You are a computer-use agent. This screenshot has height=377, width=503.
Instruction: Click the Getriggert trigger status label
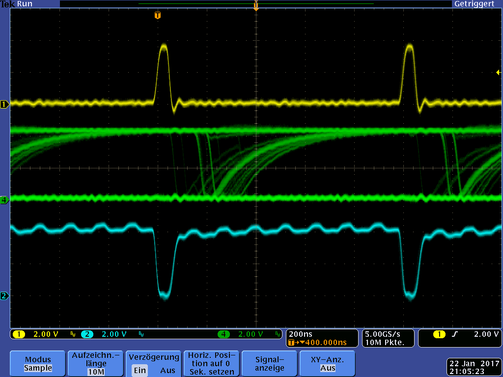pos(474,3)
